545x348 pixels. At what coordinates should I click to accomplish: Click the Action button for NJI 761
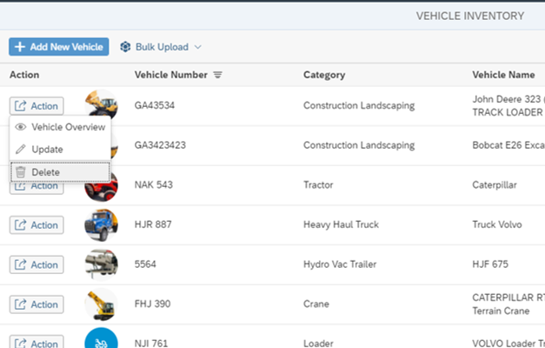(37, 342)
